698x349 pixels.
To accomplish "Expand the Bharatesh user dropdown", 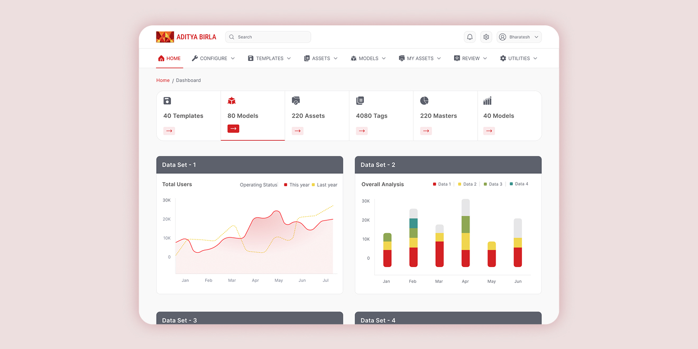I will coord(519,37).
